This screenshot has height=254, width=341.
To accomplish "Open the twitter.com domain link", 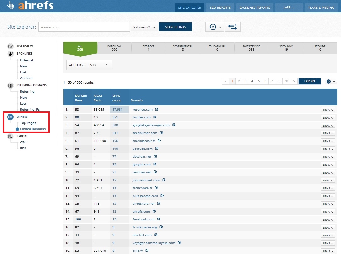I will tap(142, 117).
